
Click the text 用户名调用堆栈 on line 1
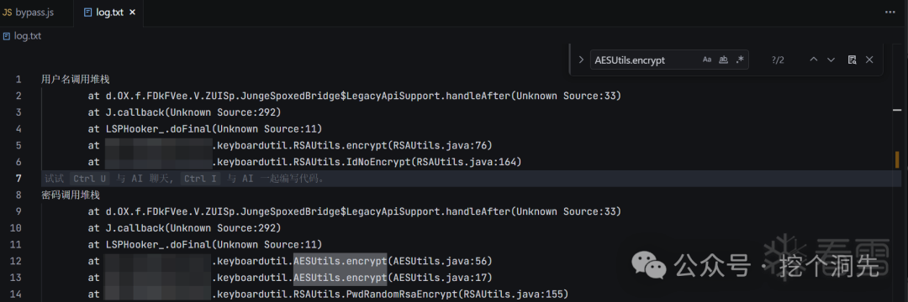pos(76,79)
